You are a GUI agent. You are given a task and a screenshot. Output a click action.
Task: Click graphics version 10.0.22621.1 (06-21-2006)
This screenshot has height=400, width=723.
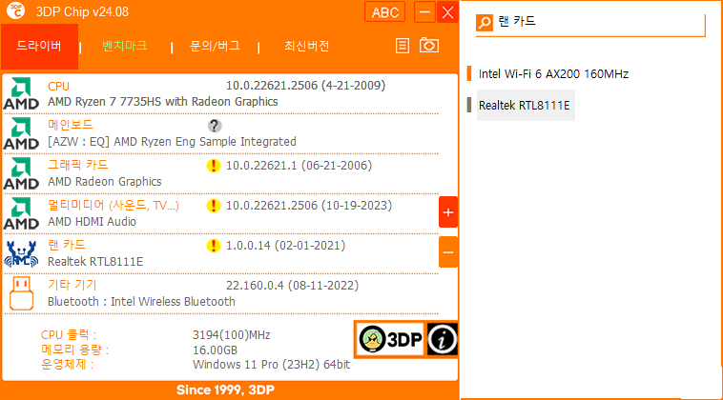tap(299, 166)
